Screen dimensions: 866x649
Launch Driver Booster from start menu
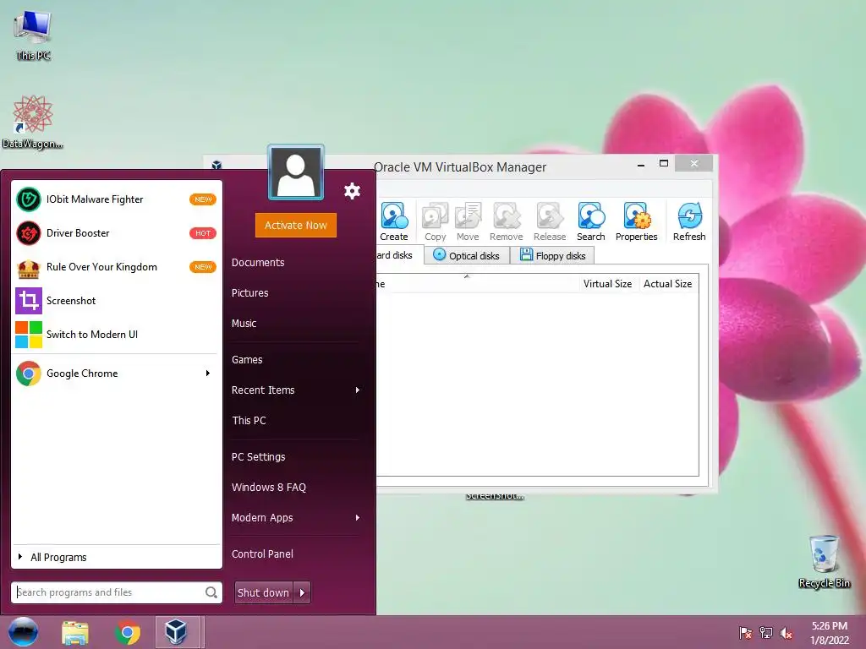click(x=116, y=233)
